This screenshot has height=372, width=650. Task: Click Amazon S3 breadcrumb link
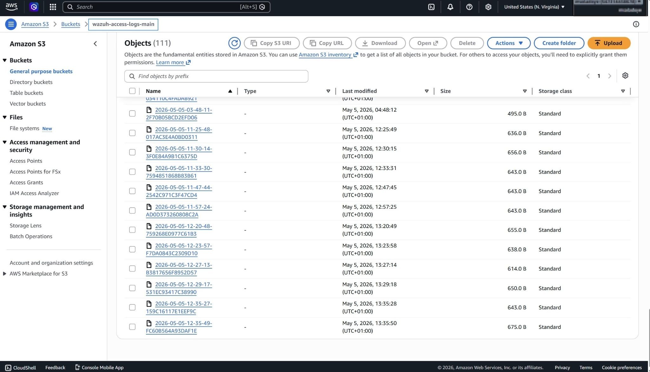point(35,24)
